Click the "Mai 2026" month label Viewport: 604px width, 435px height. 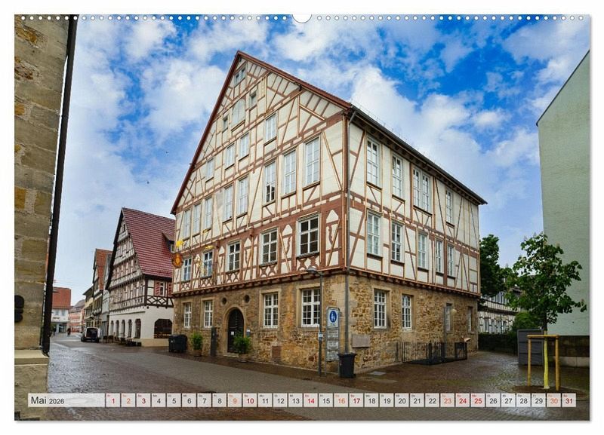click(x=48, y=400)
